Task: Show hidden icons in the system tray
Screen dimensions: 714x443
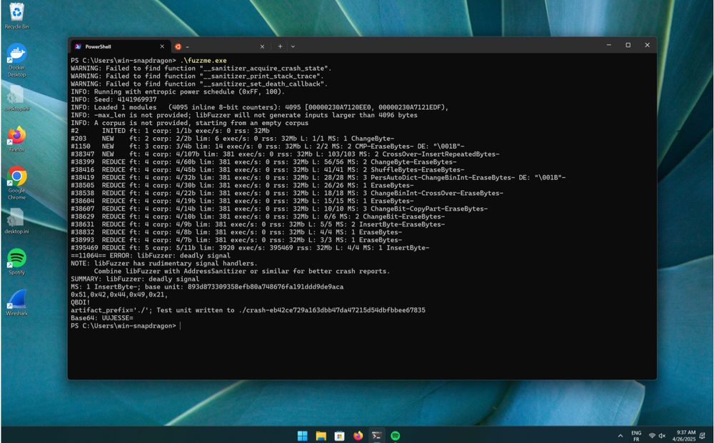Action: coord(620,436)
